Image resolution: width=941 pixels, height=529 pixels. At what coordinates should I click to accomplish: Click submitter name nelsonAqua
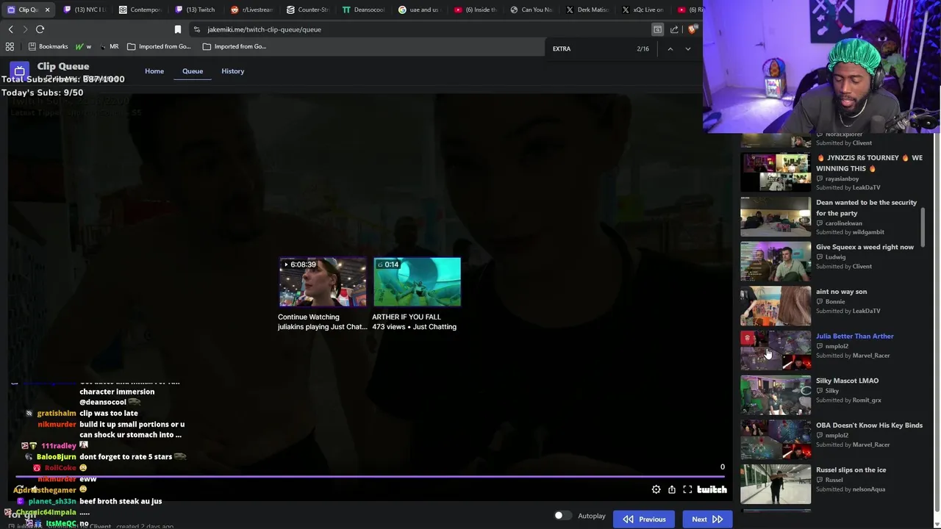coord(869,489)
